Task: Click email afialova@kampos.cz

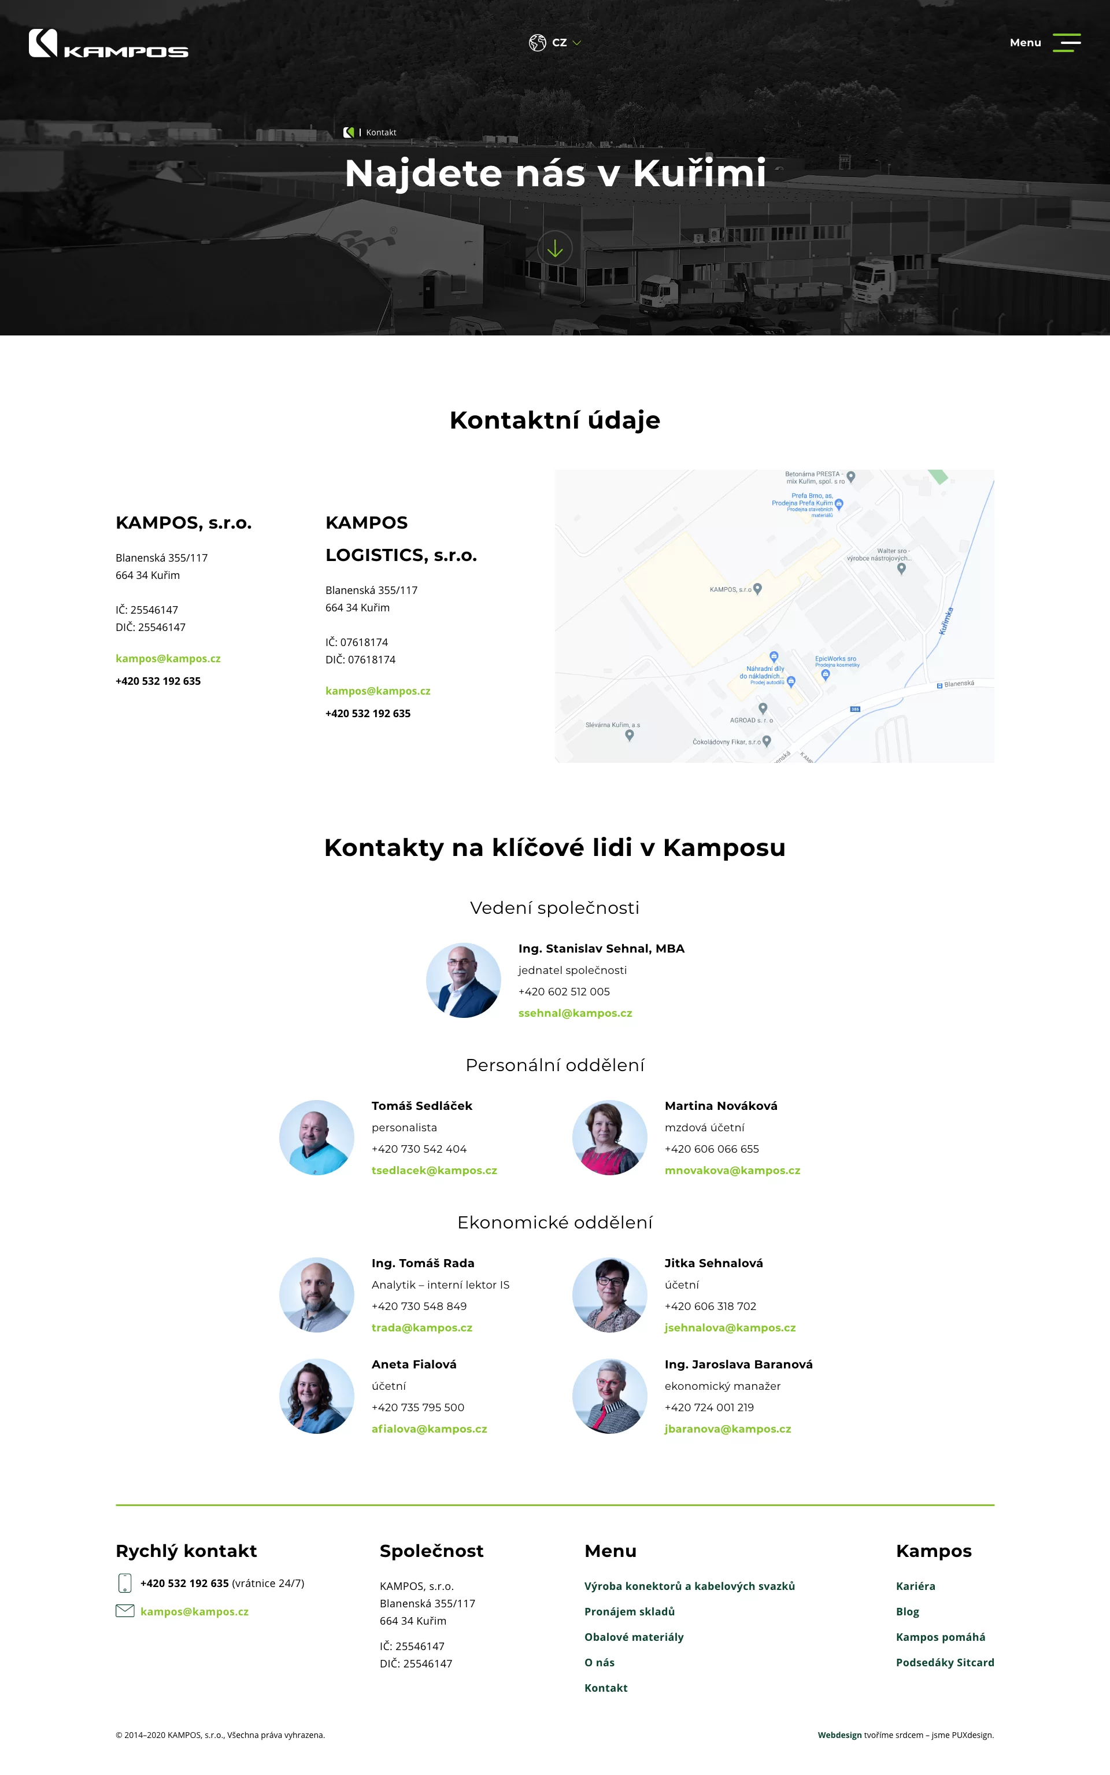Action: point(430,1429)
